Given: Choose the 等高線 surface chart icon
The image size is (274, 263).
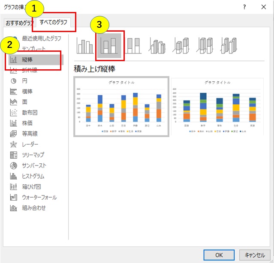Looking at the screenshot, I should [x=14, y=134].
